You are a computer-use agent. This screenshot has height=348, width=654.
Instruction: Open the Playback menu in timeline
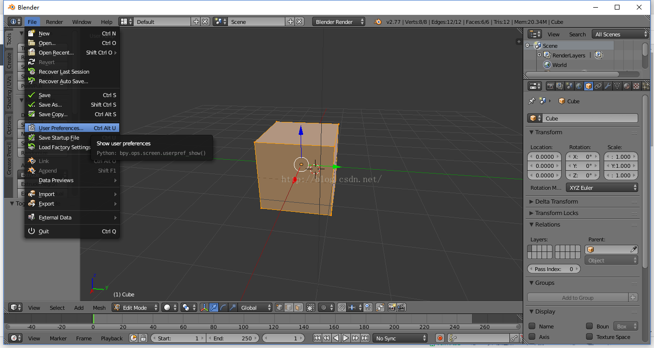pos(112,338)
